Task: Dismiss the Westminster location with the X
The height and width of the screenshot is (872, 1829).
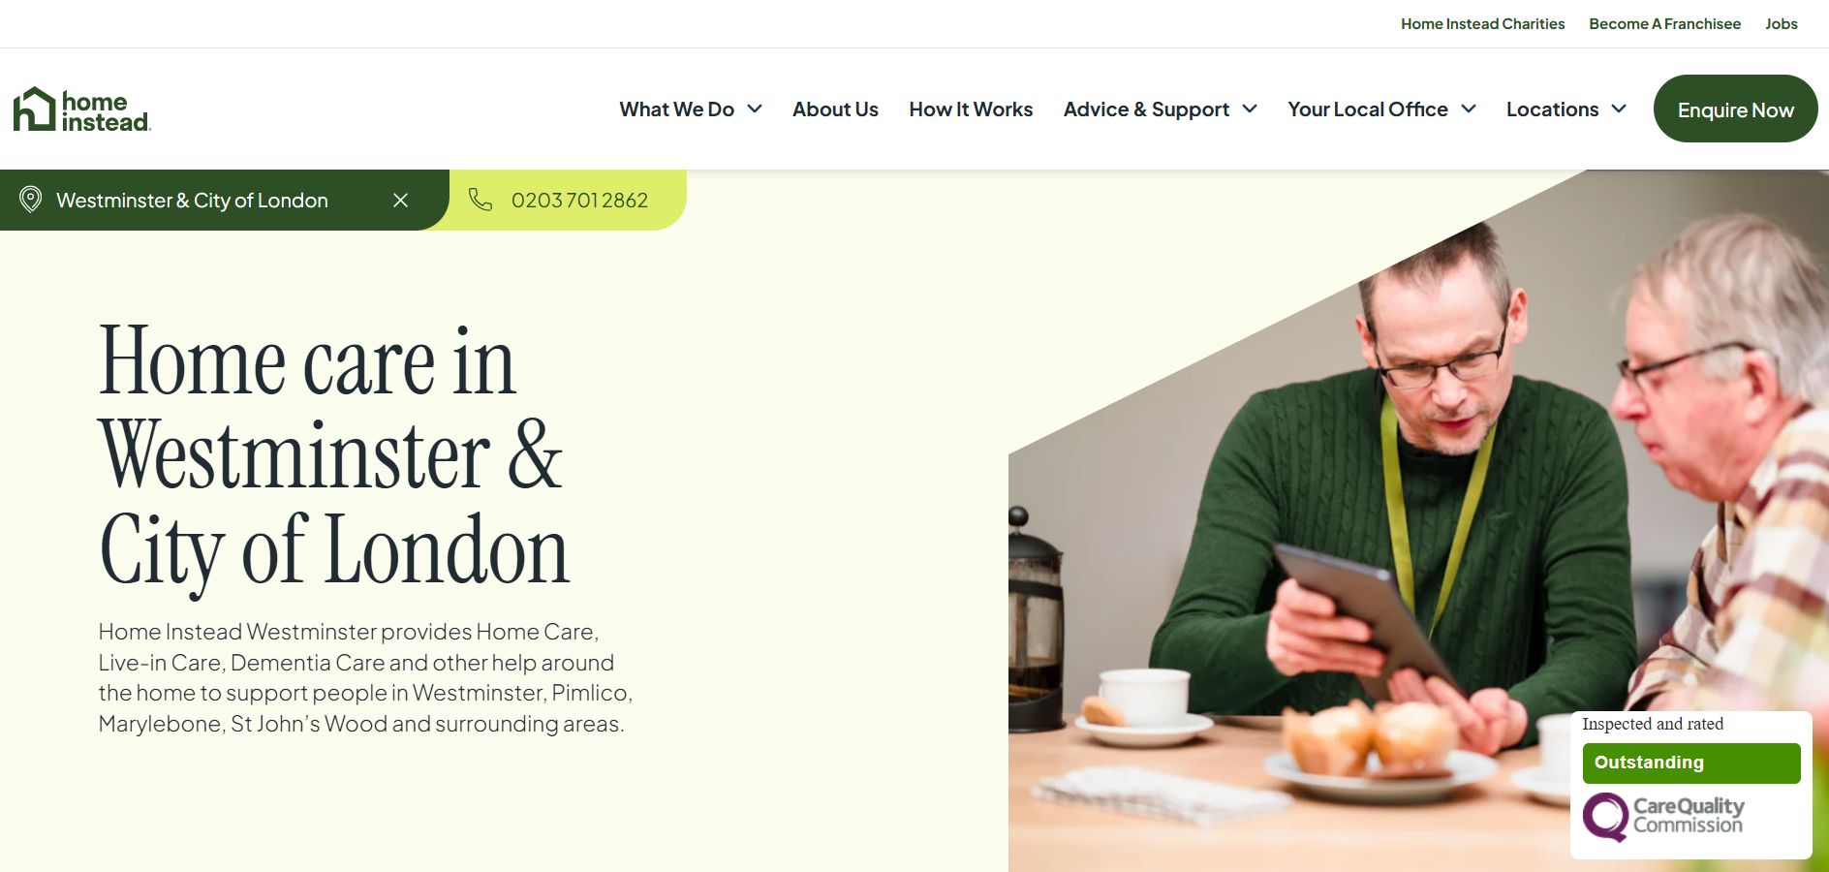Action: coord(400,201)
